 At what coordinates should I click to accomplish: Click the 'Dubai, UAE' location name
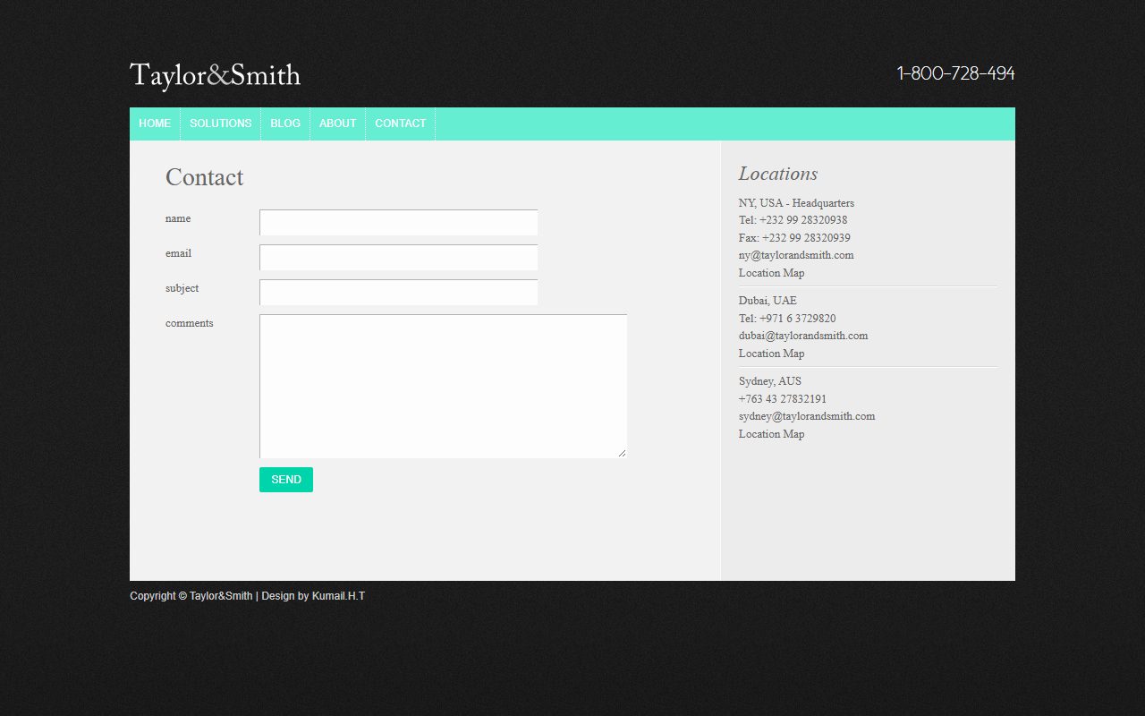768,301
